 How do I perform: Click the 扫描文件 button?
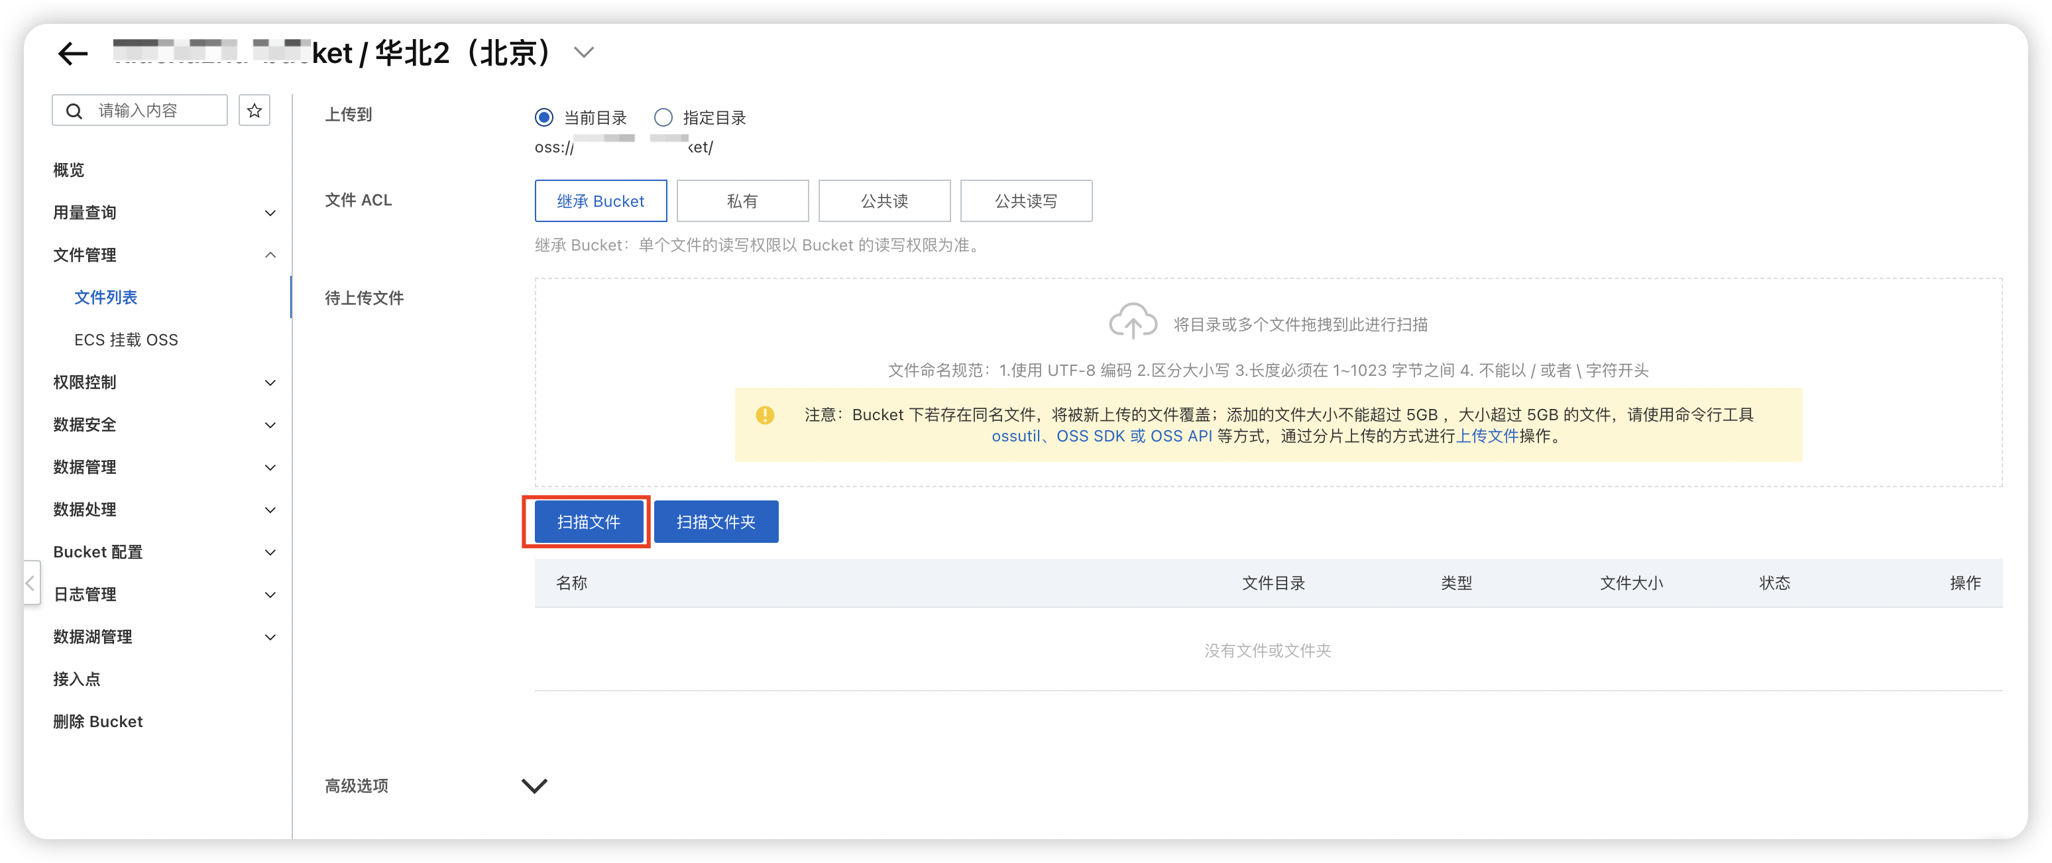click(x=588, y=522)
